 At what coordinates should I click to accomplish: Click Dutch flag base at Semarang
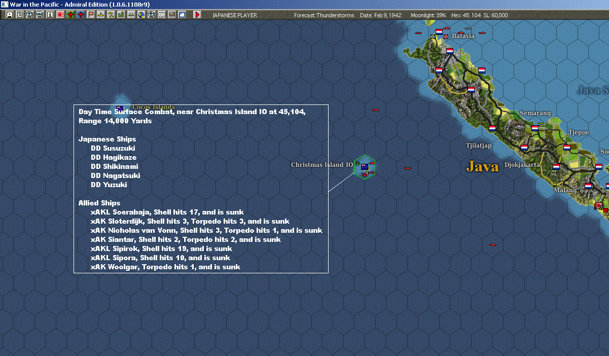pyautogui.click(x=534, y=128)
